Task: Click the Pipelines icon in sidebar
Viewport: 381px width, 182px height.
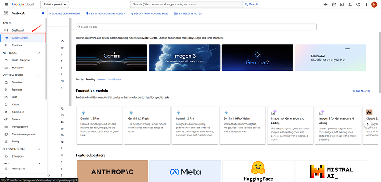Action: tap(6, 45)
